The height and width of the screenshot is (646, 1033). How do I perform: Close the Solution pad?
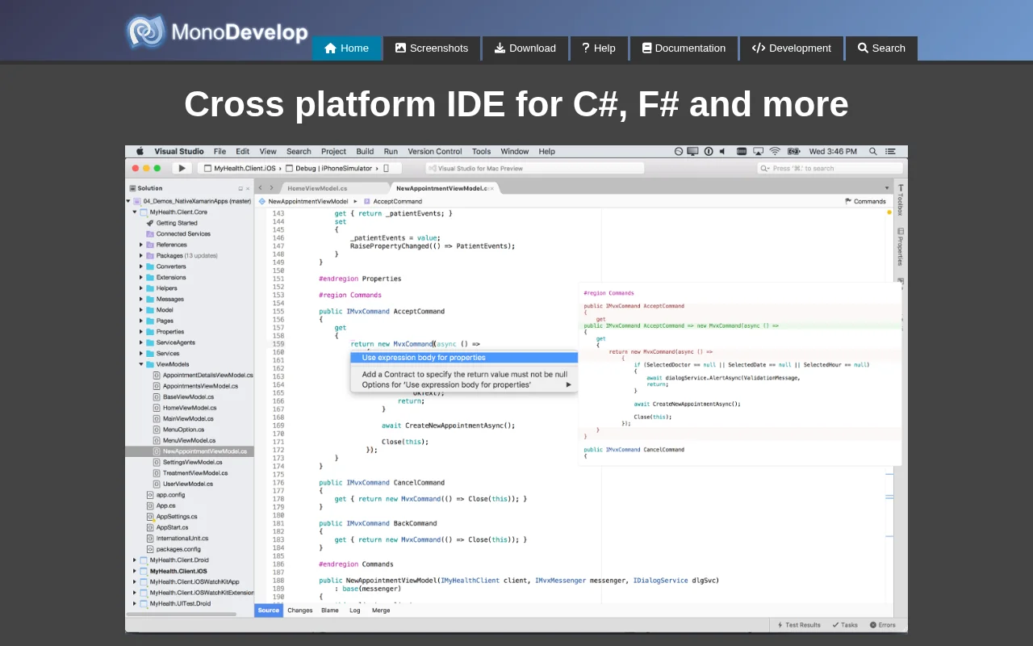click(x=248, y=188)
